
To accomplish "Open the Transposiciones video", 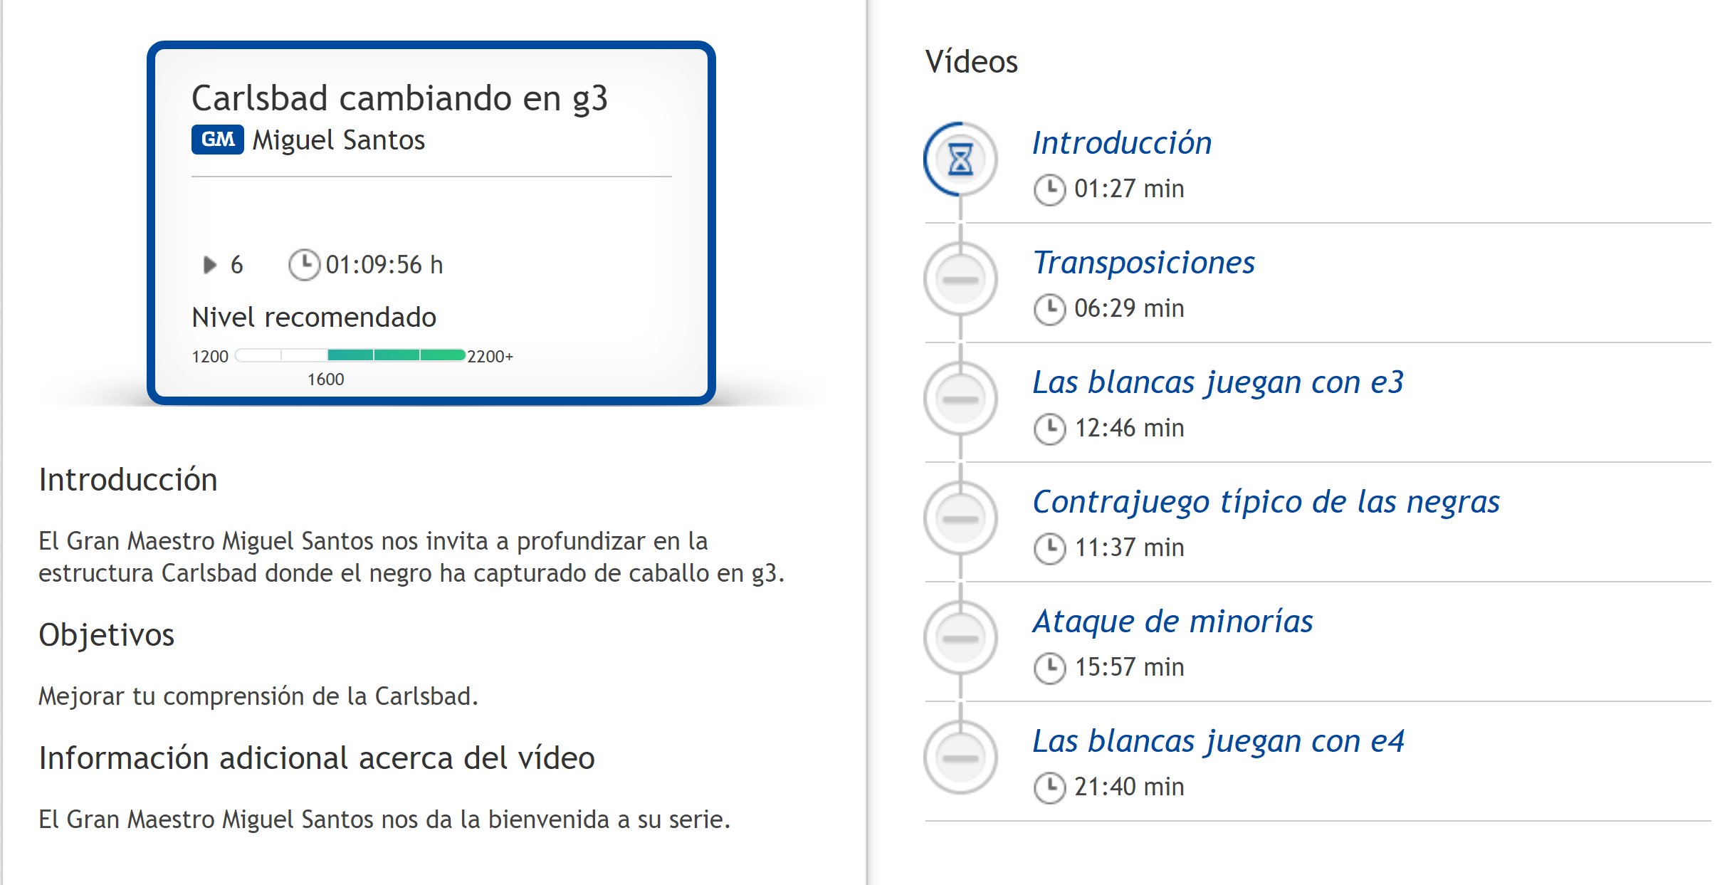I will (1143, 263).
